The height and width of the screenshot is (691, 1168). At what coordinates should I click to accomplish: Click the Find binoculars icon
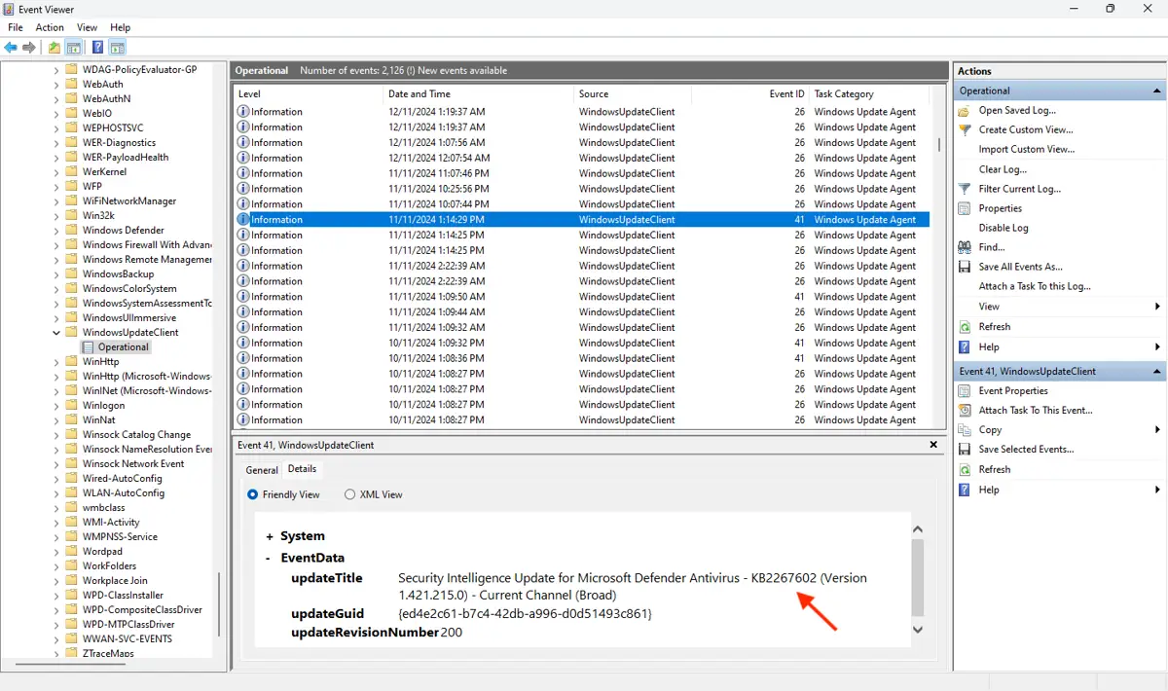(x=965, y=247)
